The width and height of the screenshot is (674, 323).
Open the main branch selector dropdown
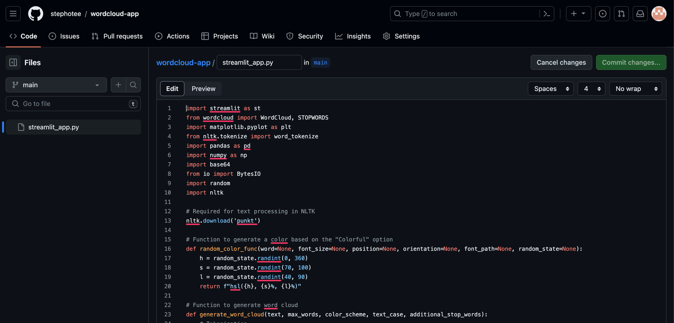[56, 85]
